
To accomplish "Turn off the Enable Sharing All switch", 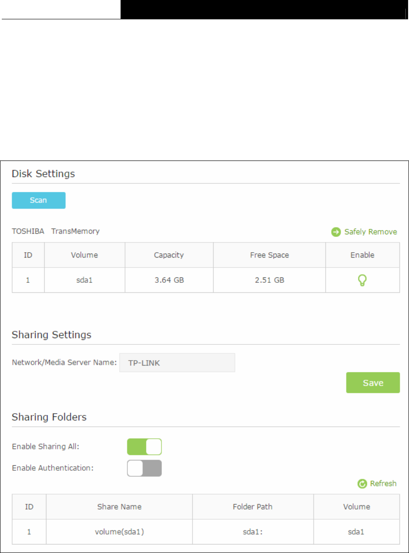I will pos(144,447).
